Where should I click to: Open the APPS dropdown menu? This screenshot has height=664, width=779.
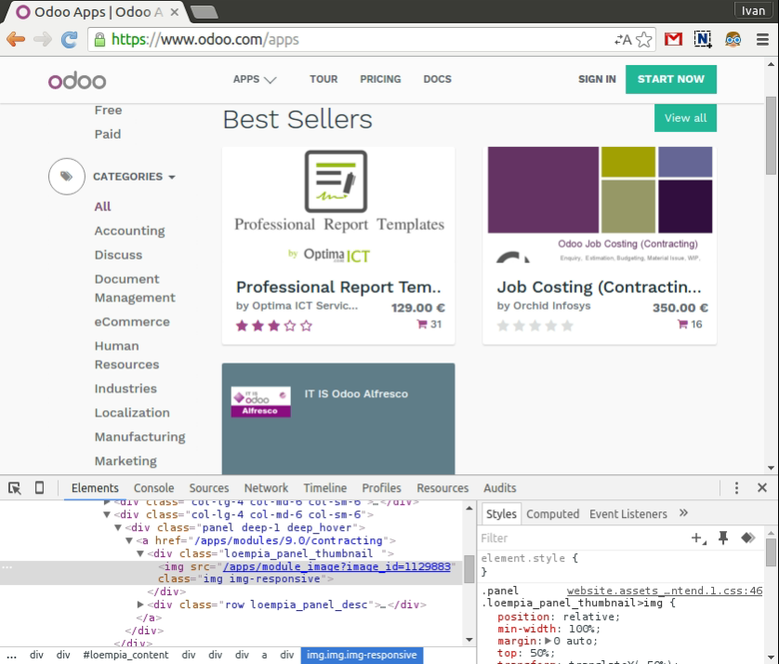(255, 80)
